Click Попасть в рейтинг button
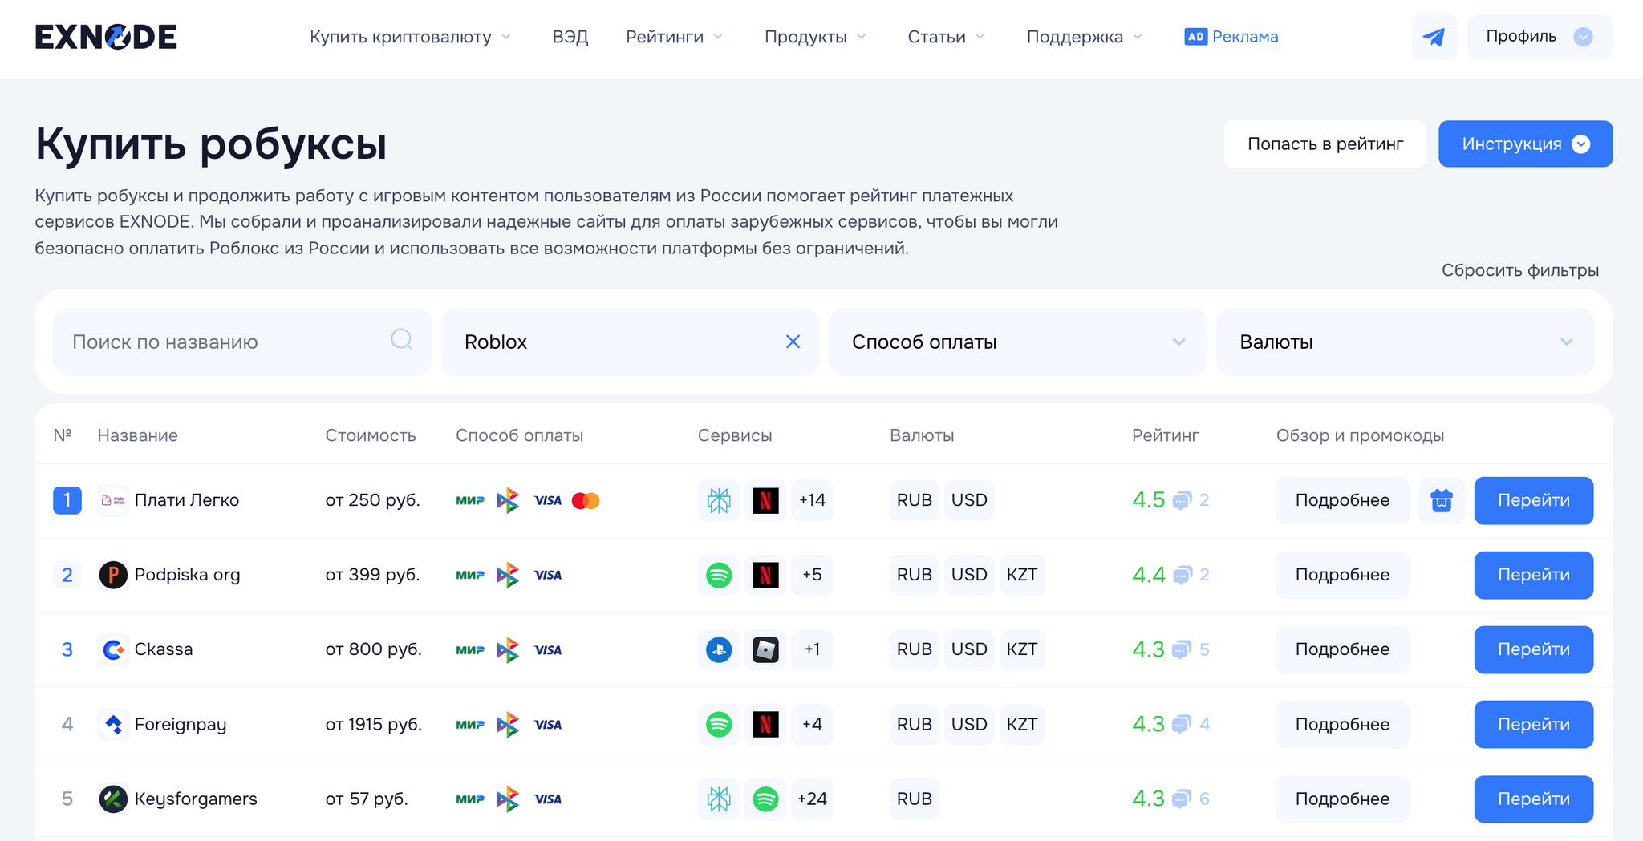 (x=1325, y=144)
